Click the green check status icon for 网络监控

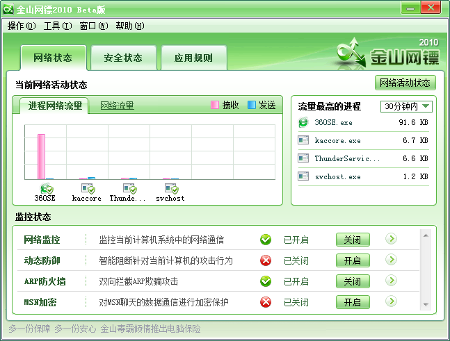point(266,240)
